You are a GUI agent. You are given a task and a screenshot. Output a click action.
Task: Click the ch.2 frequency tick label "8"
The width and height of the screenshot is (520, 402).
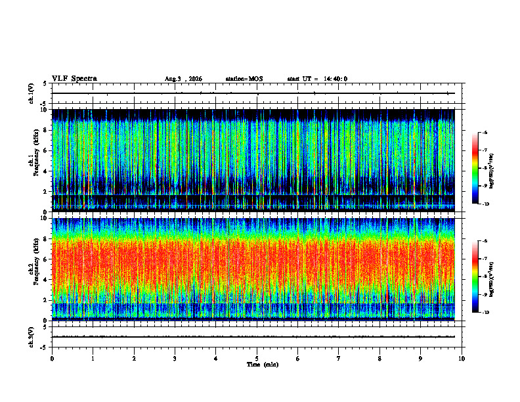pos(45,239)
